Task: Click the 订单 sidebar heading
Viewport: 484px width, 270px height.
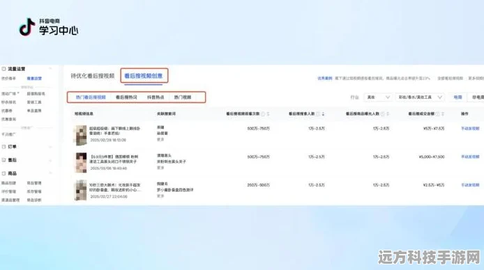Action: (x=12, y=147)
